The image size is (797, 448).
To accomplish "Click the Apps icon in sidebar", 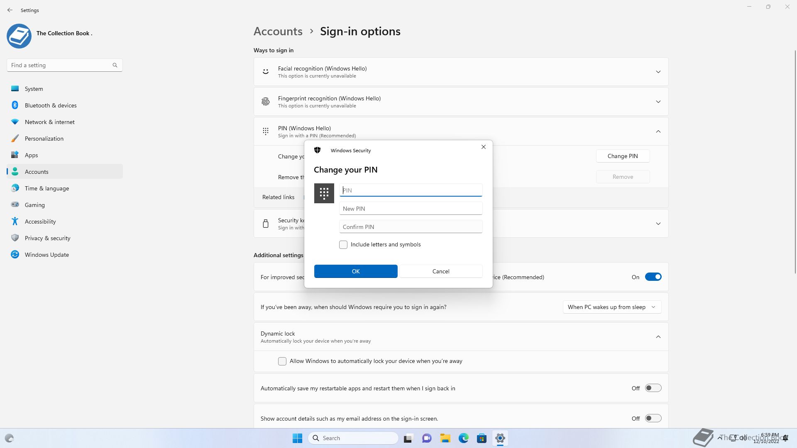I will (x=15, y=155).
